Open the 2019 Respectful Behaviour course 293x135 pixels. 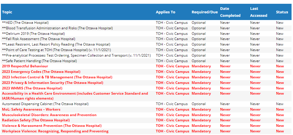tap(25, 66)
